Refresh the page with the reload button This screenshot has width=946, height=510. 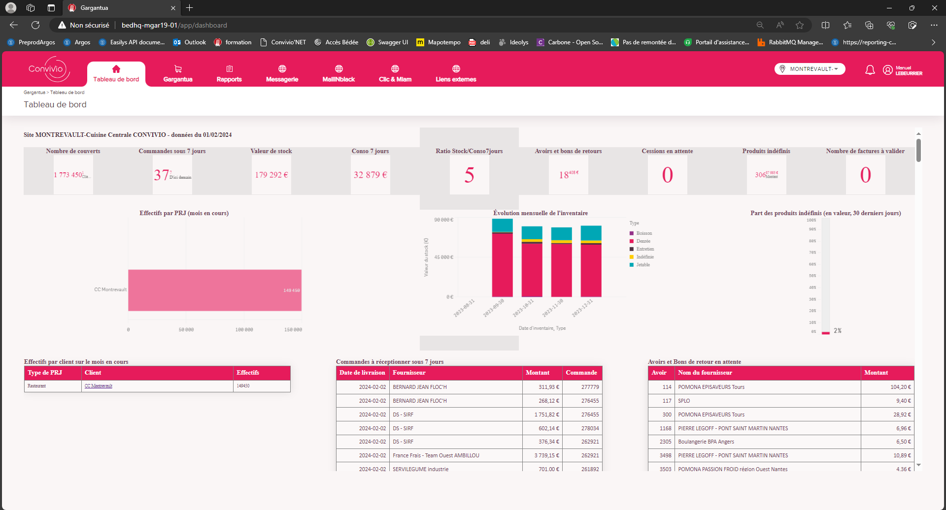click(35, 25)
